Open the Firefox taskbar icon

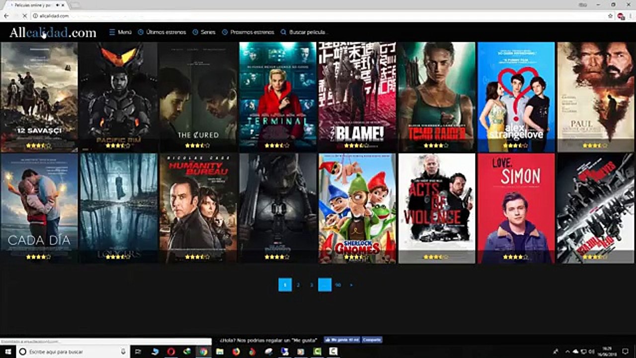pos(236,352)
